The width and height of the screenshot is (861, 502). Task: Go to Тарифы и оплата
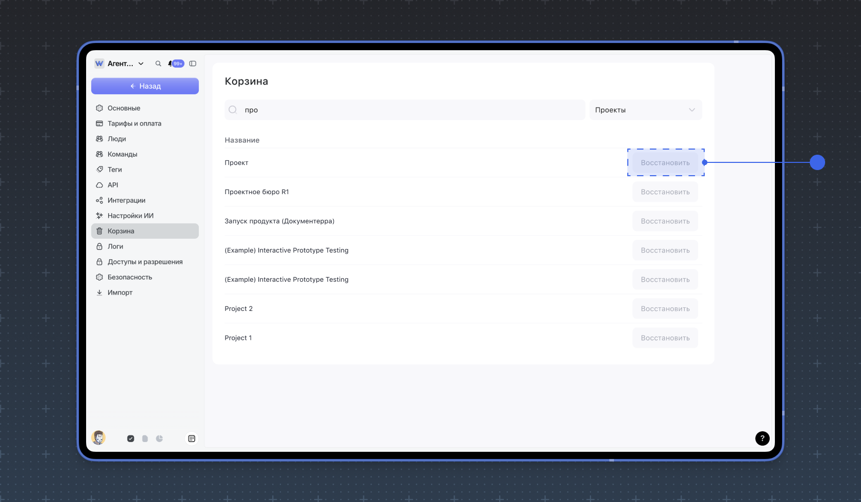(134, 123)
